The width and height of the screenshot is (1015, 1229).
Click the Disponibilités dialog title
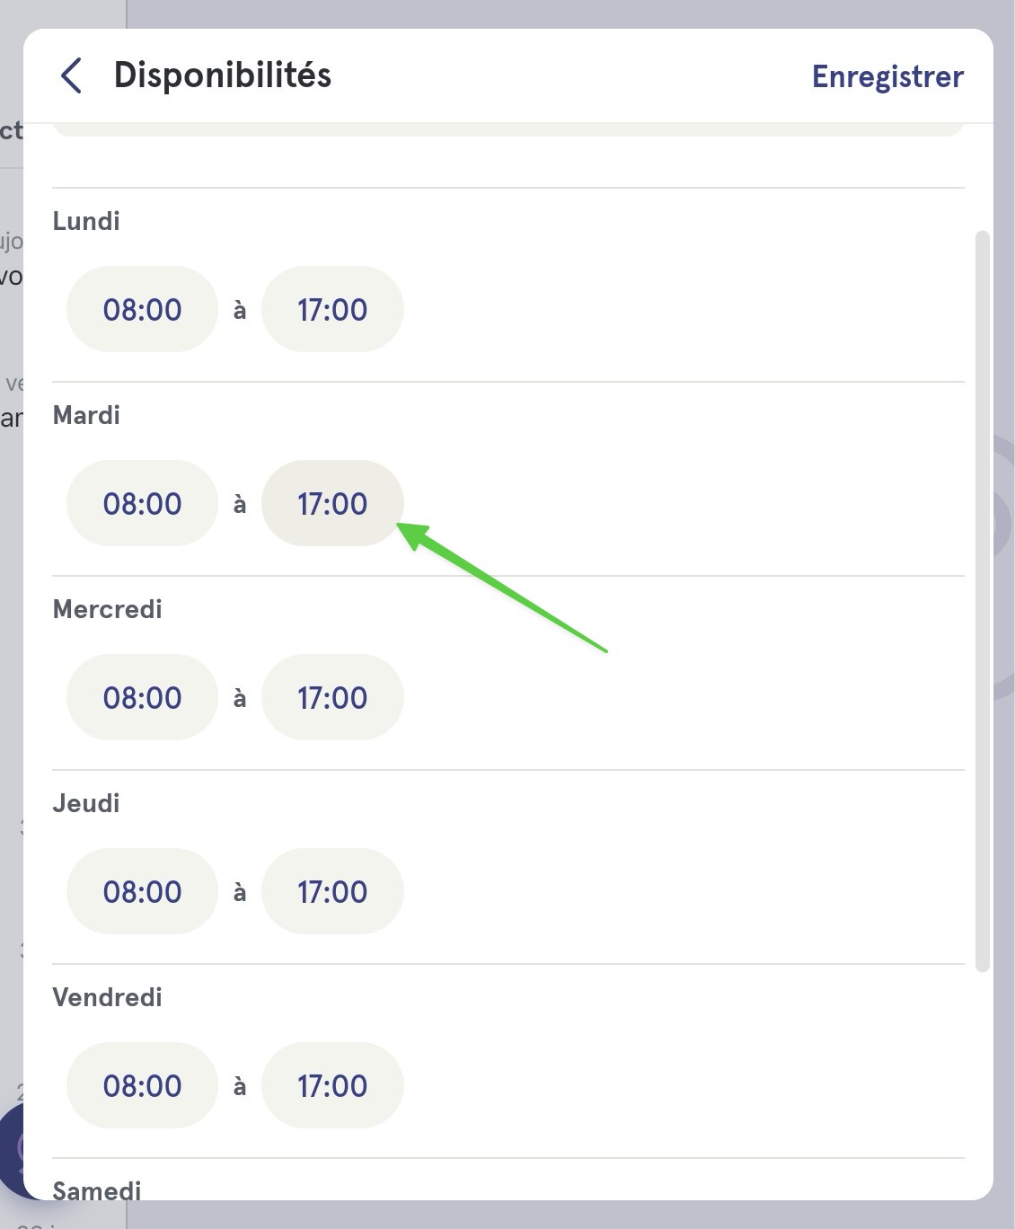click(223, 75)
